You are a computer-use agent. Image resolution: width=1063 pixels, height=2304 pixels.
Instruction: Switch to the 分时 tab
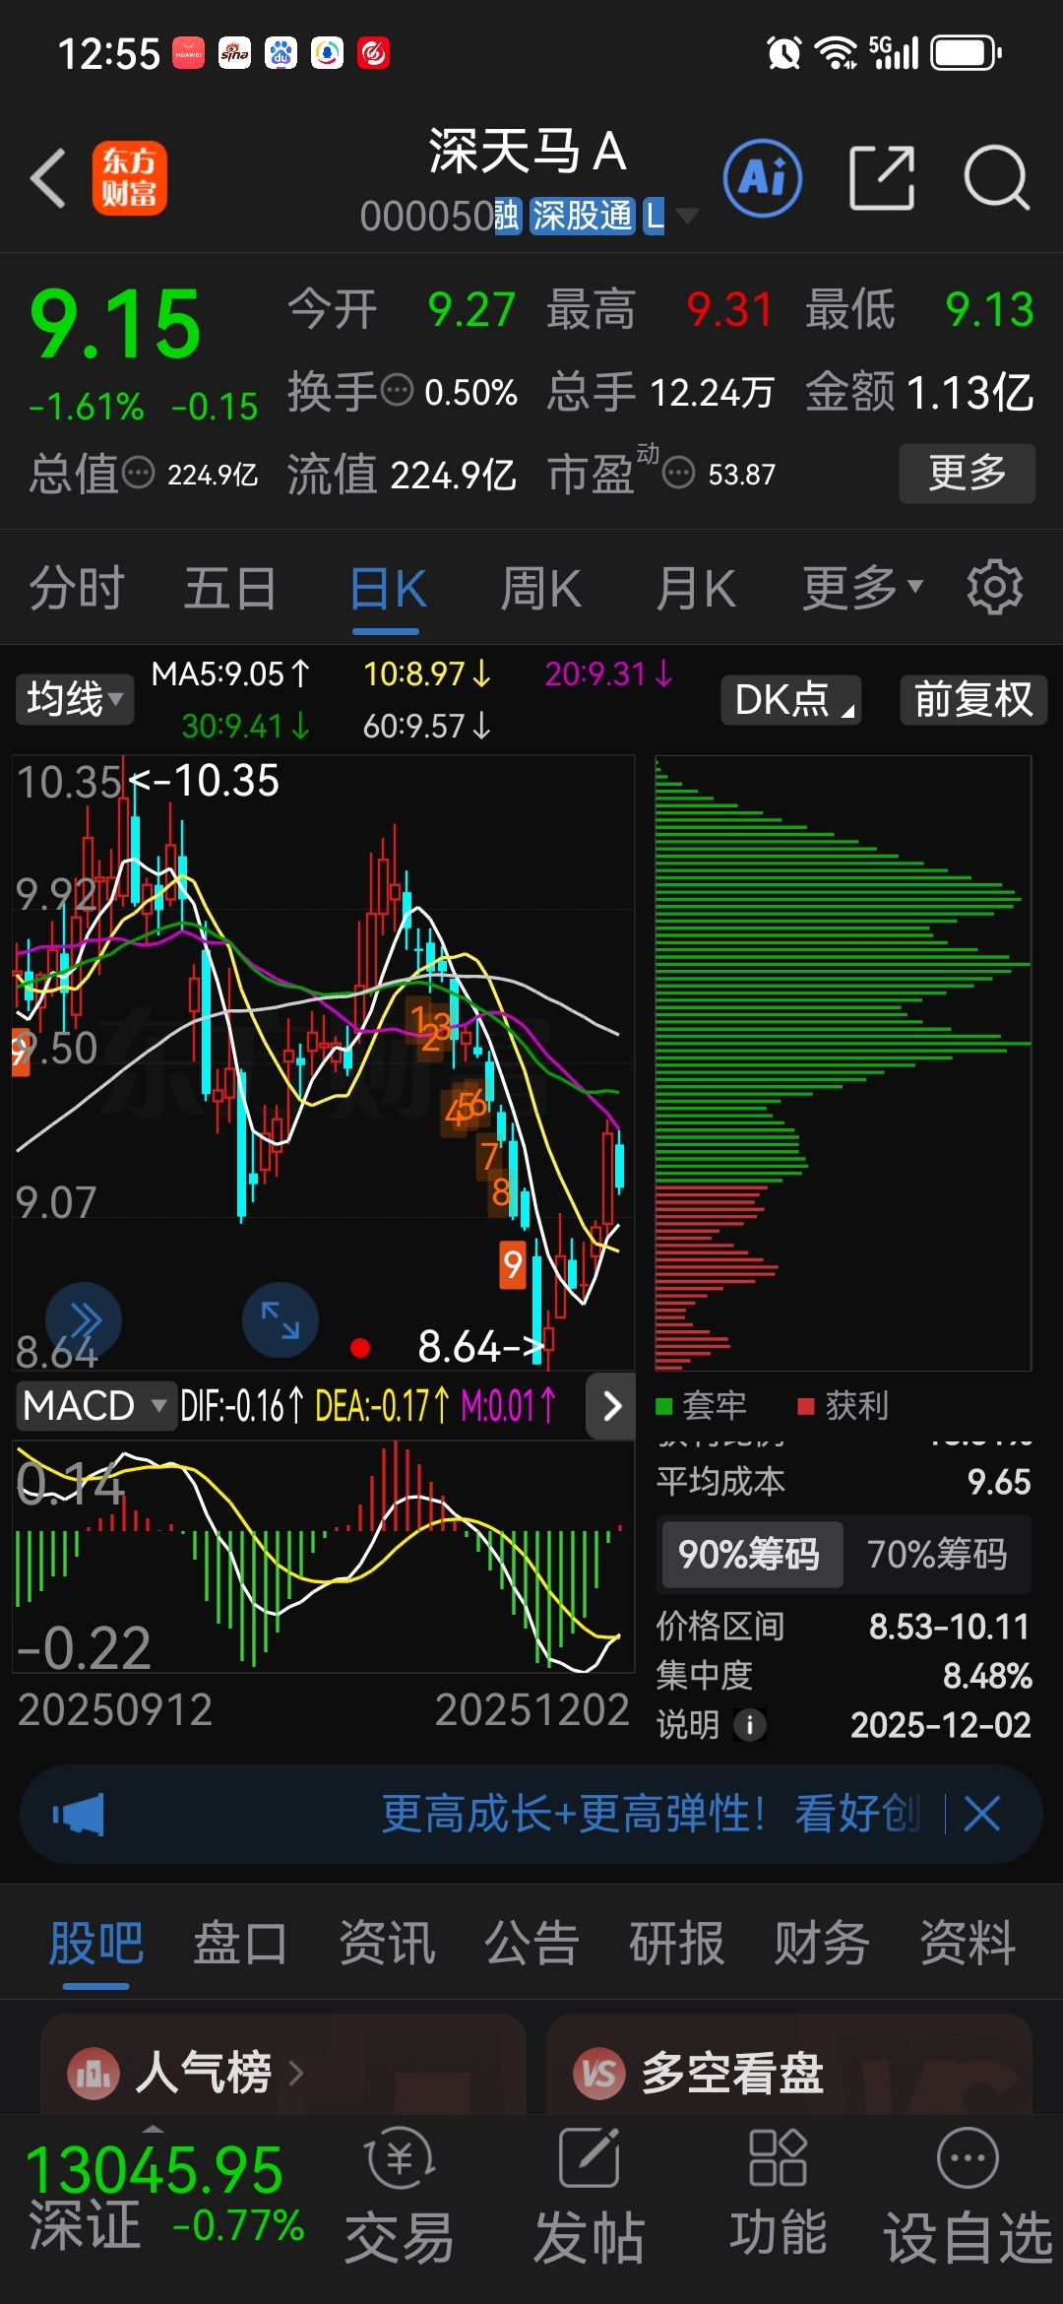[77, 588]
